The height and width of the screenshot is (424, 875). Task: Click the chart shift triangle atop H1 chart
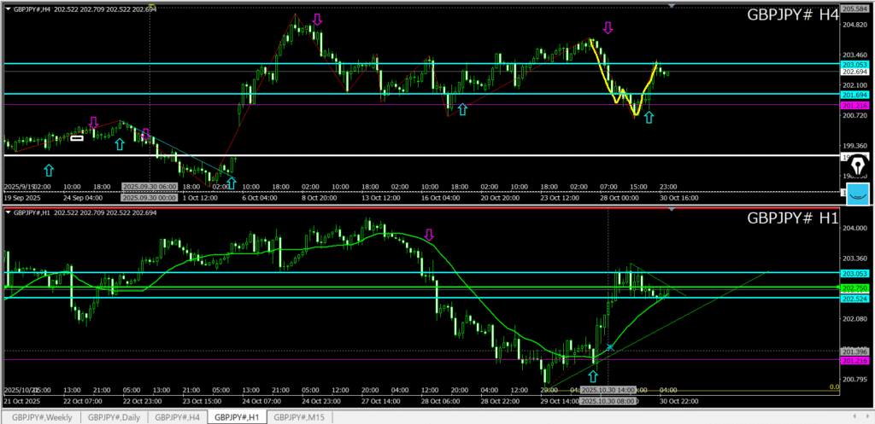click(672, 210)
